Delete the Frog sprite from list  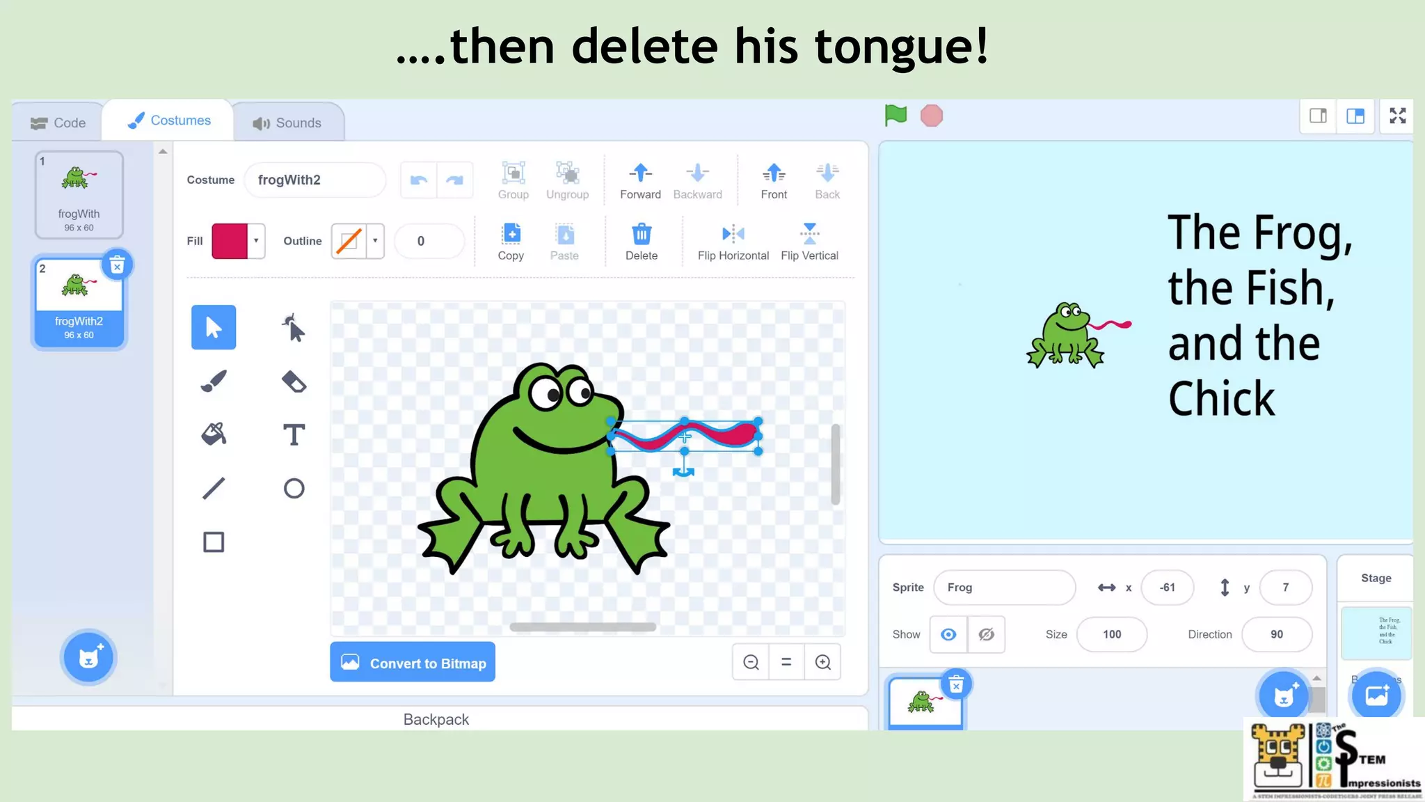click(956, 685)
